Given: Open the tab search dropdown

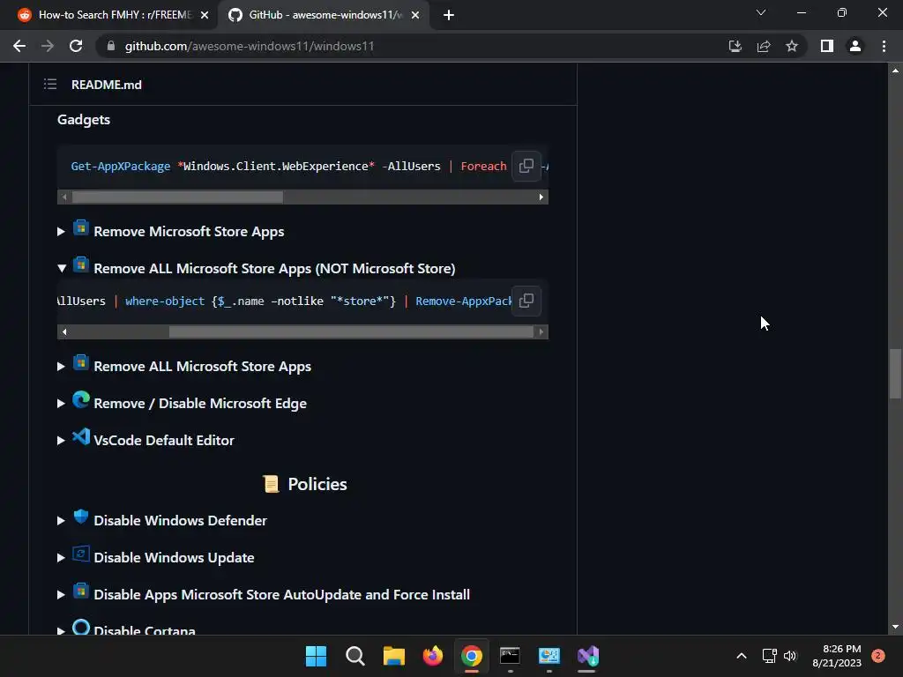Looking at the screenshot, I should pos(761,12).
